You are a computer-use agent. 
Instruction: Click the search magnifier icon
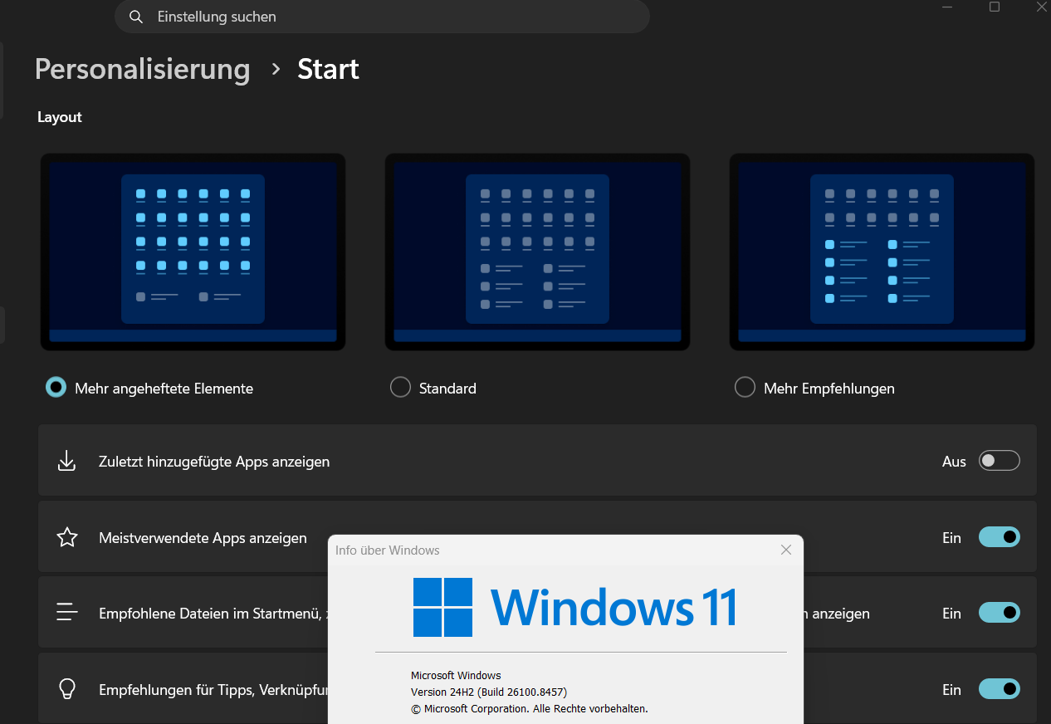(137, 17)
